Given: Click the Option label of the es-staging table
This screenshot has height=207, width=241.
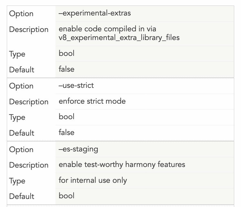Looking at the screenshot, I should (21, 150).
